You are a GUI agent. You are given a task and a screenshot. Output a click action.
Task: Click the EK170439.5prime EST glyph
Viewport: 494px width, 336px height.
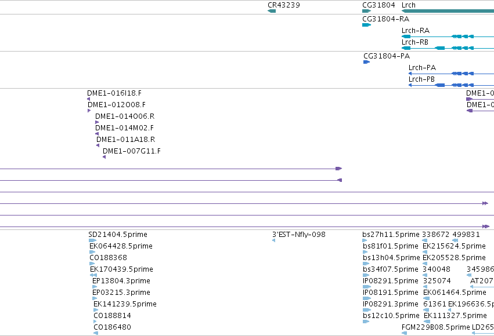[93, 275]
